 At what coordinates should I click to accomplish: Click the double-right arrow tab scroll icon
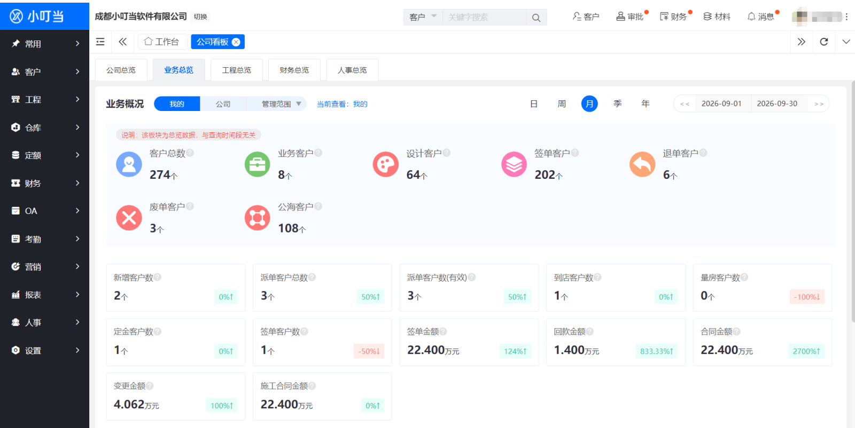coord(801,42)
